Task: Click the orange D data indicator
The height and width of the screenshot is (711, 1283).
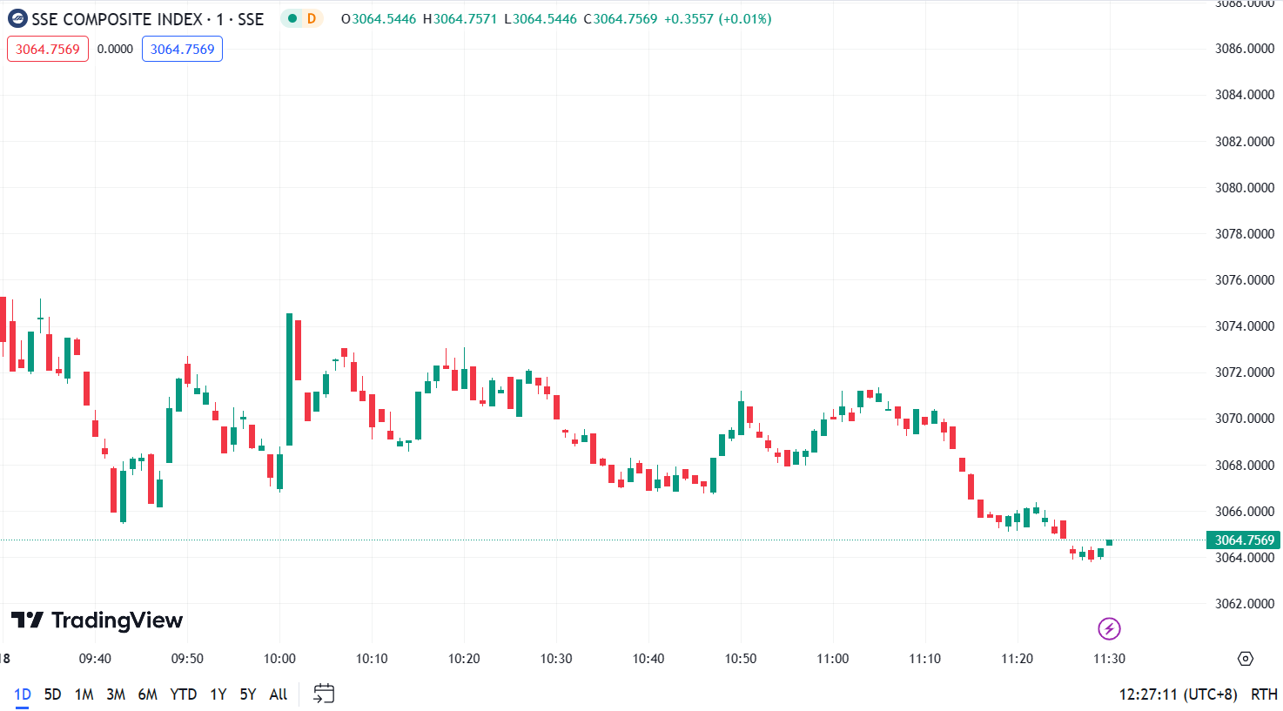Action: point(311,18)
